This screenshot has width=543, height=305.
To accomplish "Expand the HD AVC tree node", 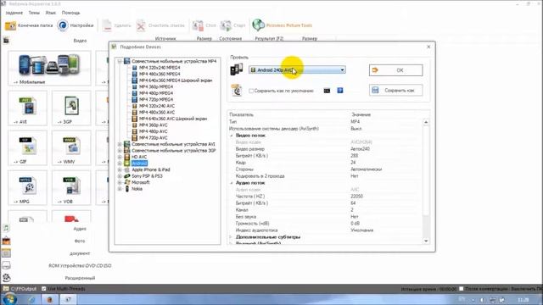I will click(x=120, y=157).
